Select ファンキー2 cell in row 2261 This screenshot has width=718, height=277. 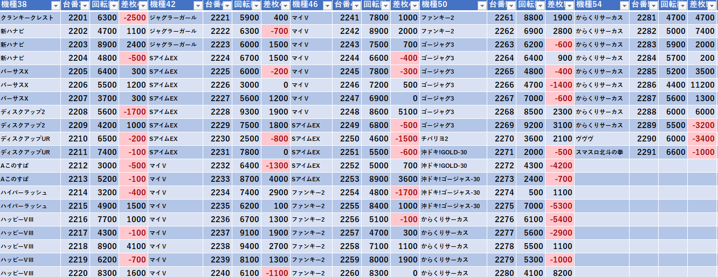point(453,18)
